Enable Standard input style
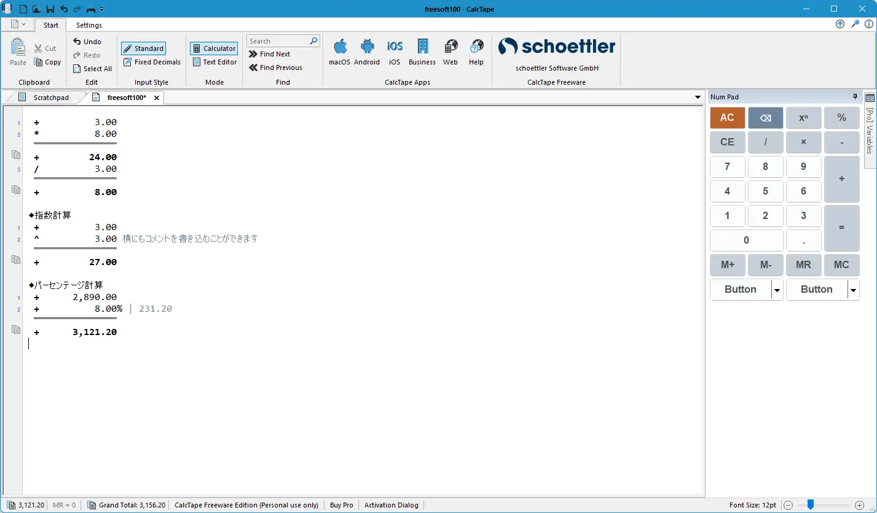Screen dimensions: 877x513 (x=143, y=48)
